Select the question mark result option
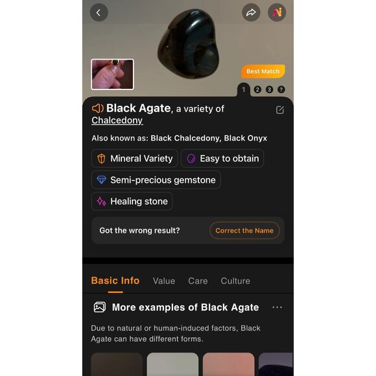The height and width of the screenshot is (376, 376). coord(281,89)
